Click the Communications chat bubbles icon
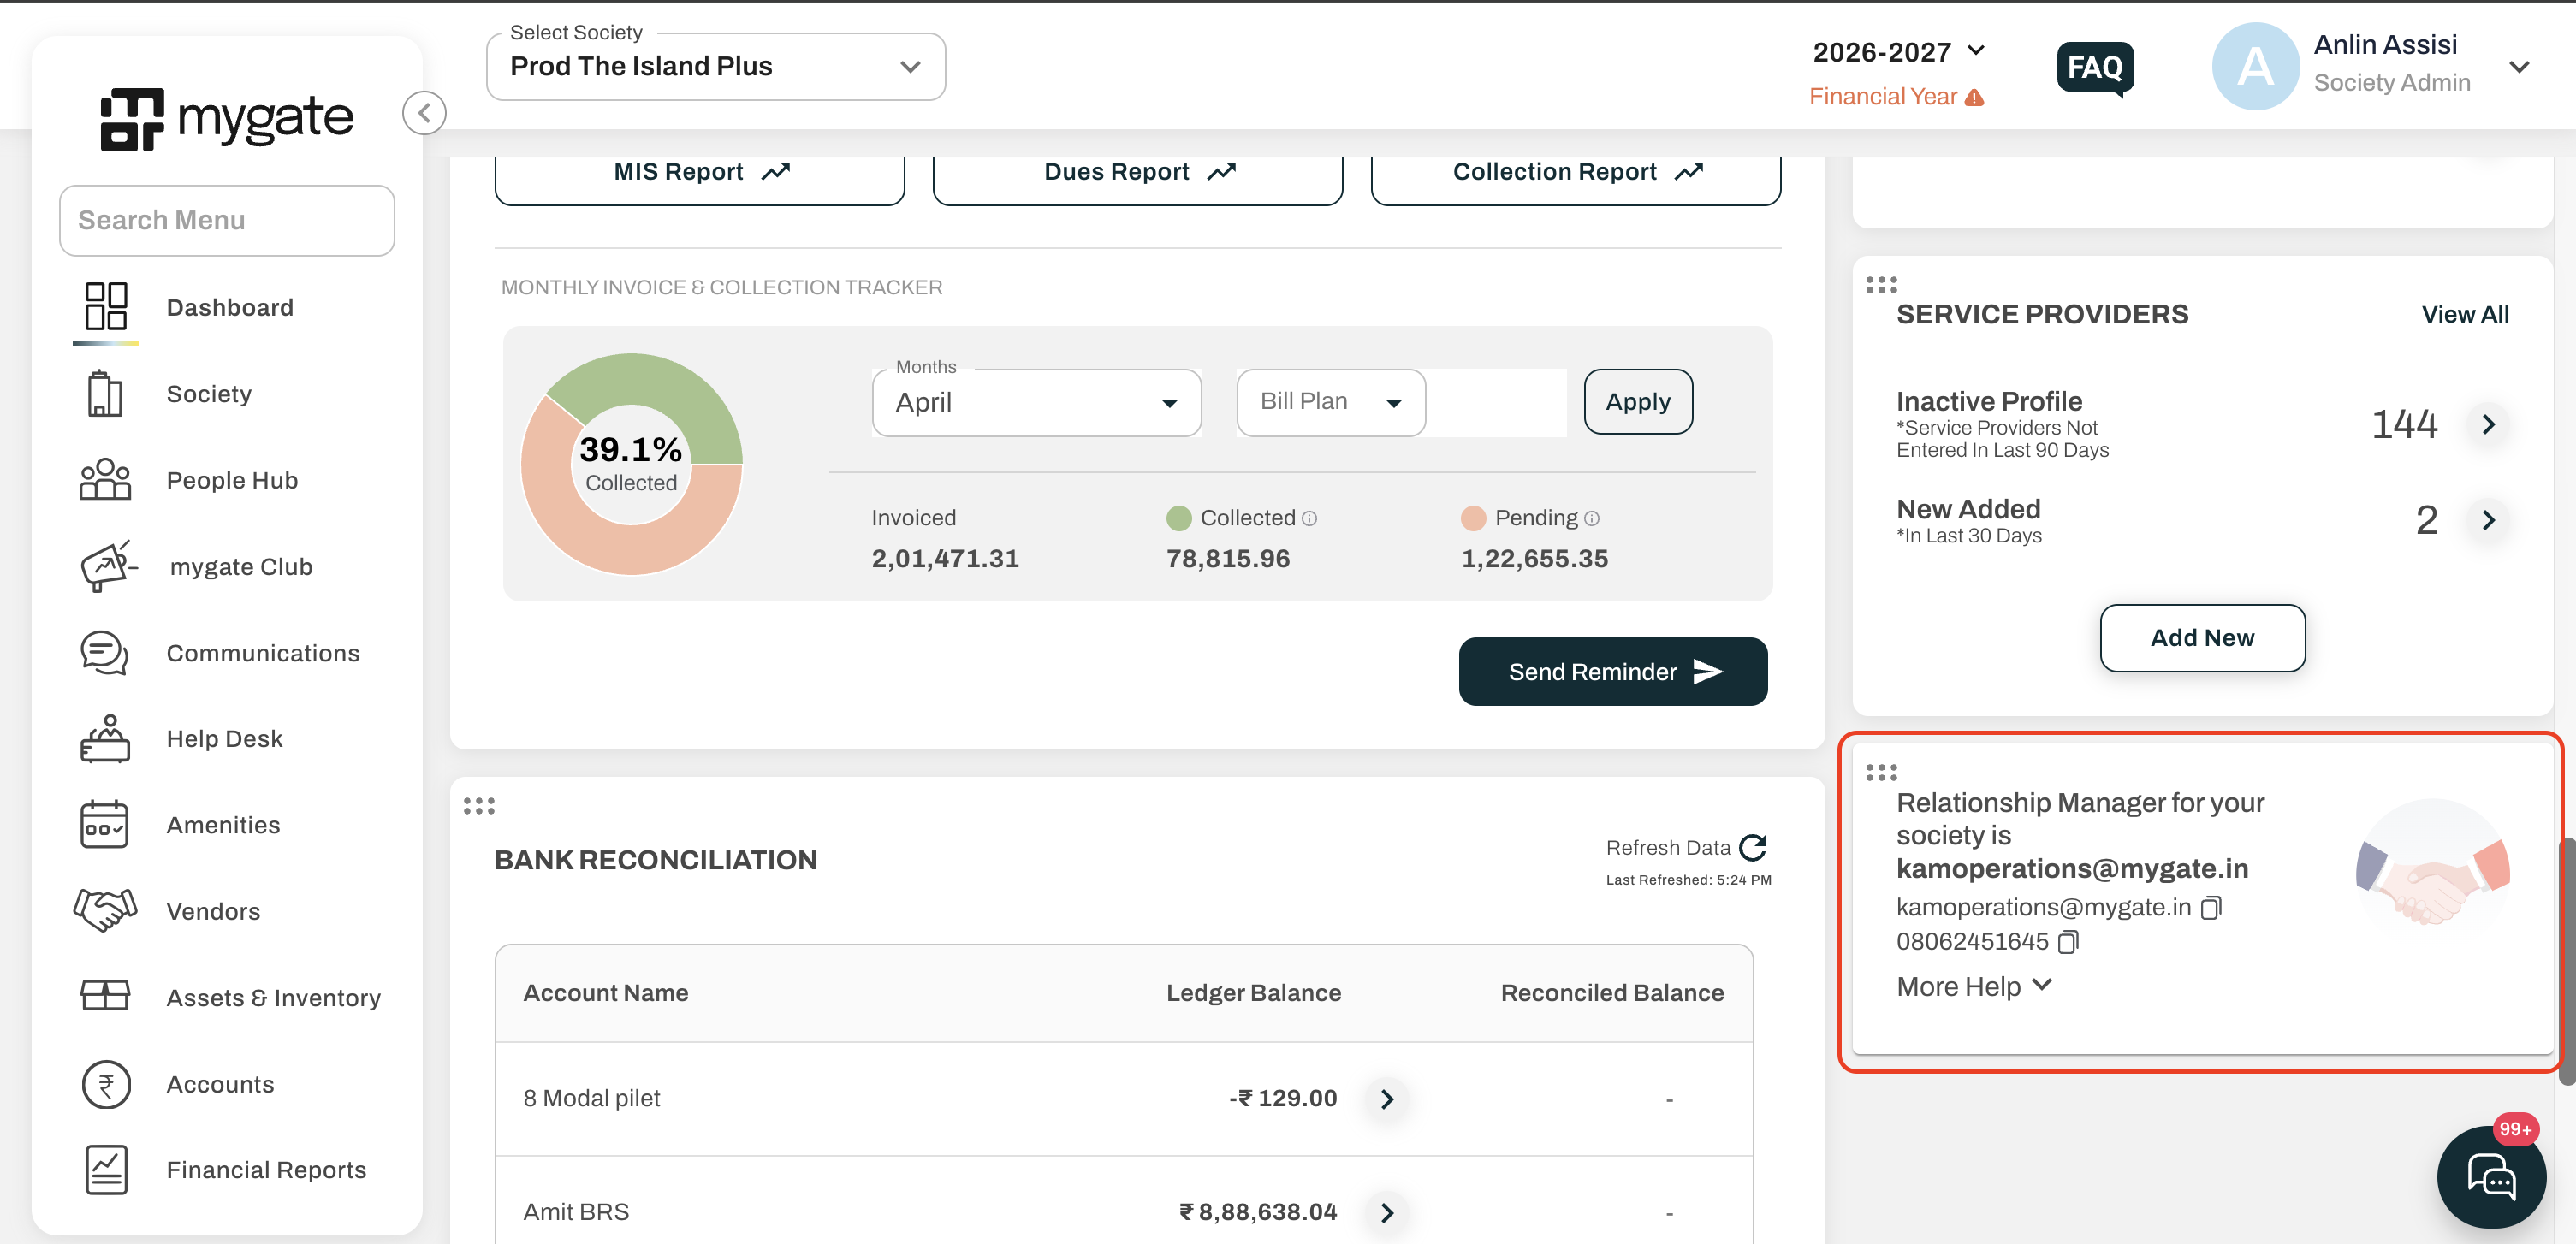Screen dimensions: 2576x1244 tap(104, 653)
